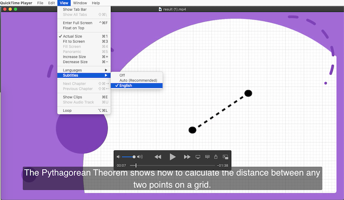The image size is (344, 200).
Task: Toggle Loop playback in View menu
Action: 84,110
